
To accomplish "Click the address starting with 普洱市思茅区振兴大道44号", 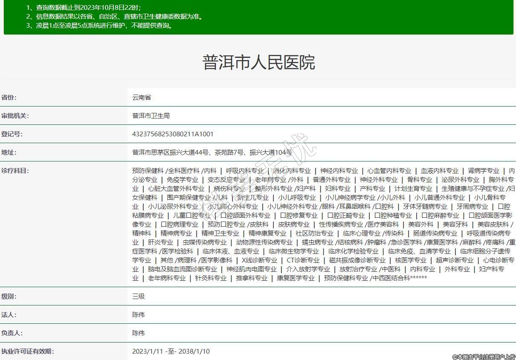I will [212, 152].
